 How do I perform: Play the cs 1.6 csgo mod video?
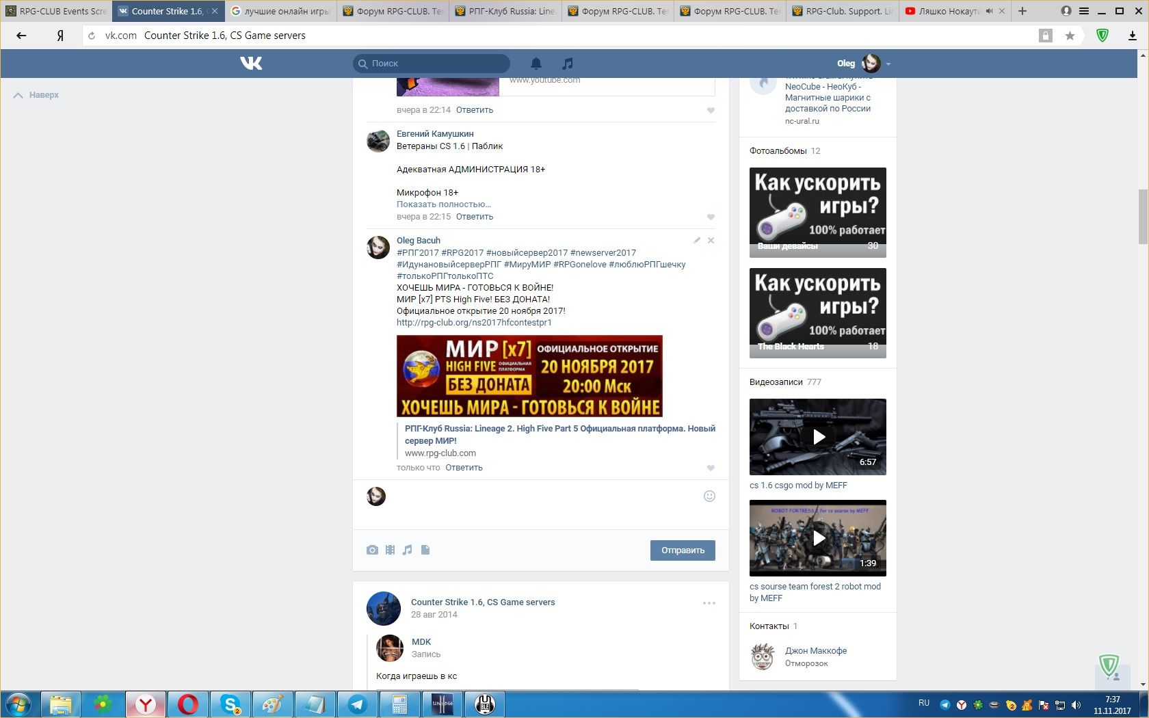(818, 437)
